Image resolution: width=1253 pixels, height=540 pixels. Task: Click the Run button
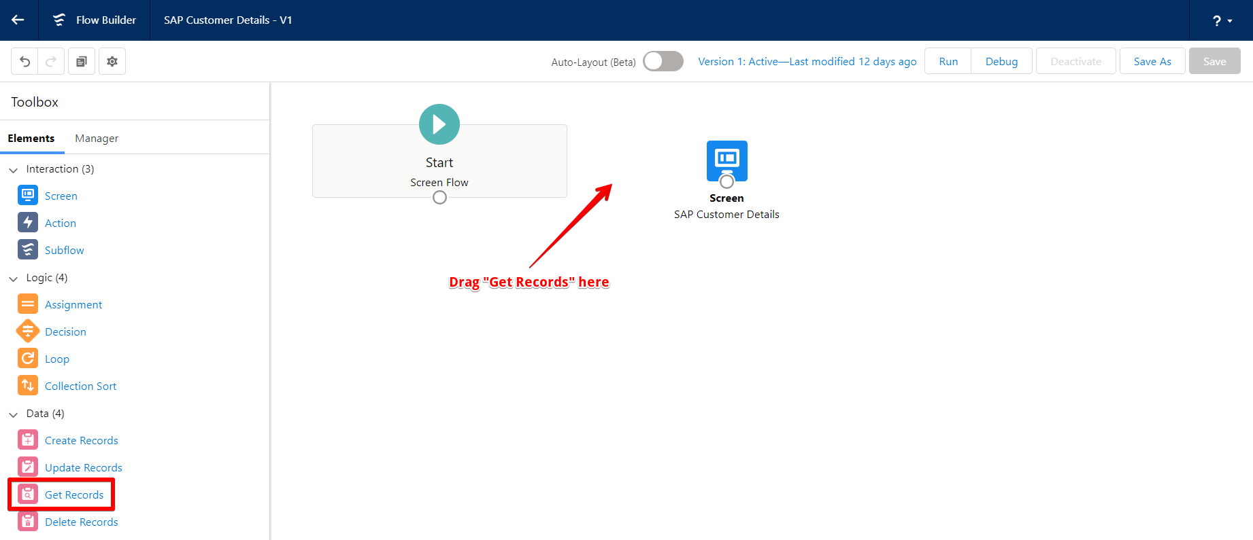[x=948, y=61]
